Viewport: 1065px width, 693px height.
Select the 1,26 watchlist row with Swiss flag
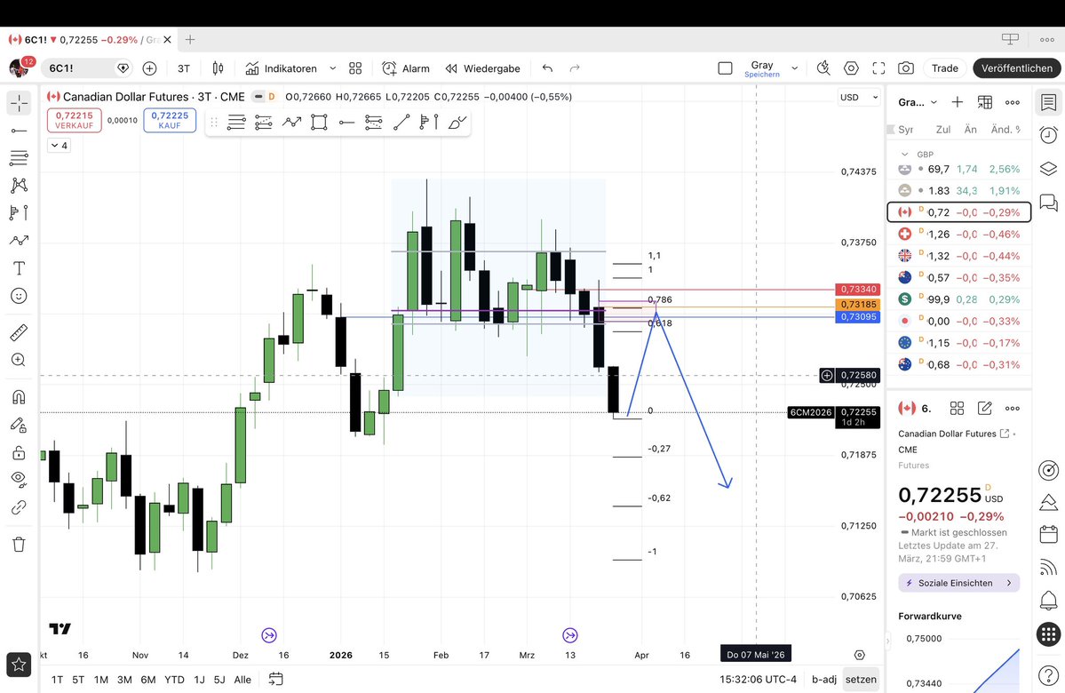pyautogui.click(x=959, y=234)
